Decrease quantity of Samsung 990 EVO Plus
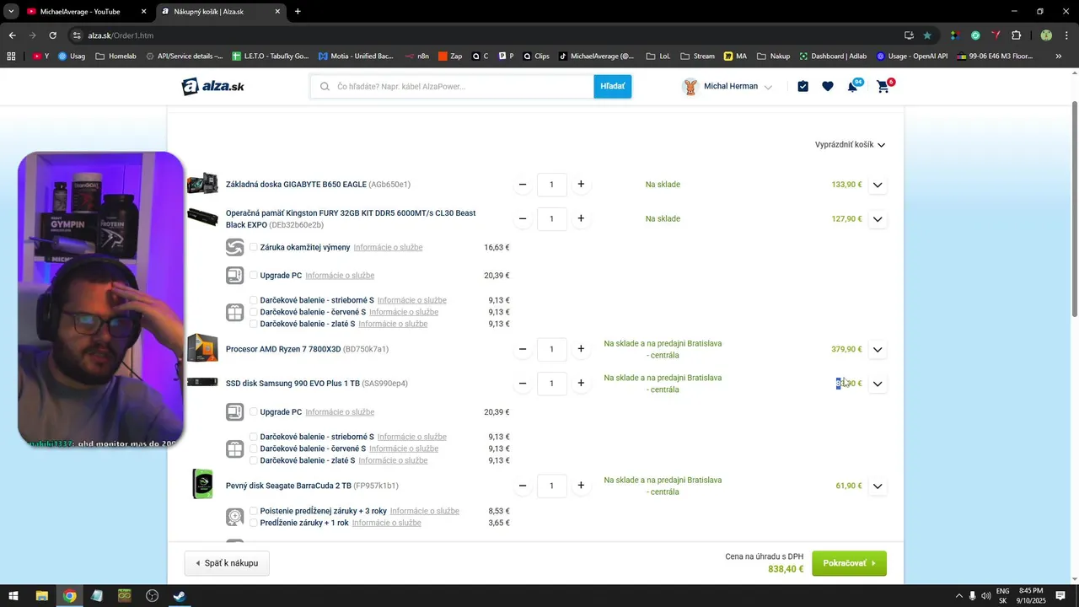The image size is (1079, 607). 523,384
